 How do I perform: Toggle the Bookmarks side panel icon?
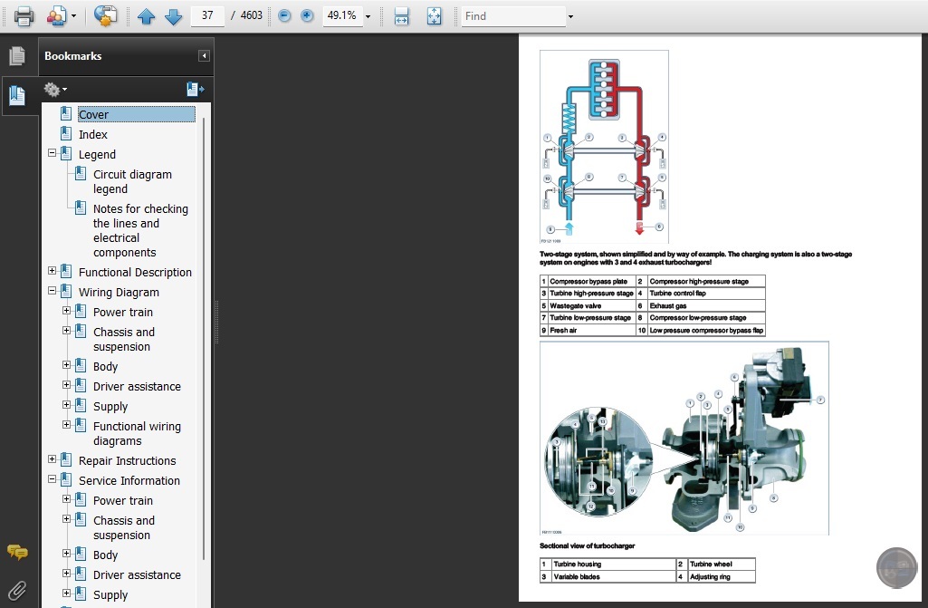17,95
